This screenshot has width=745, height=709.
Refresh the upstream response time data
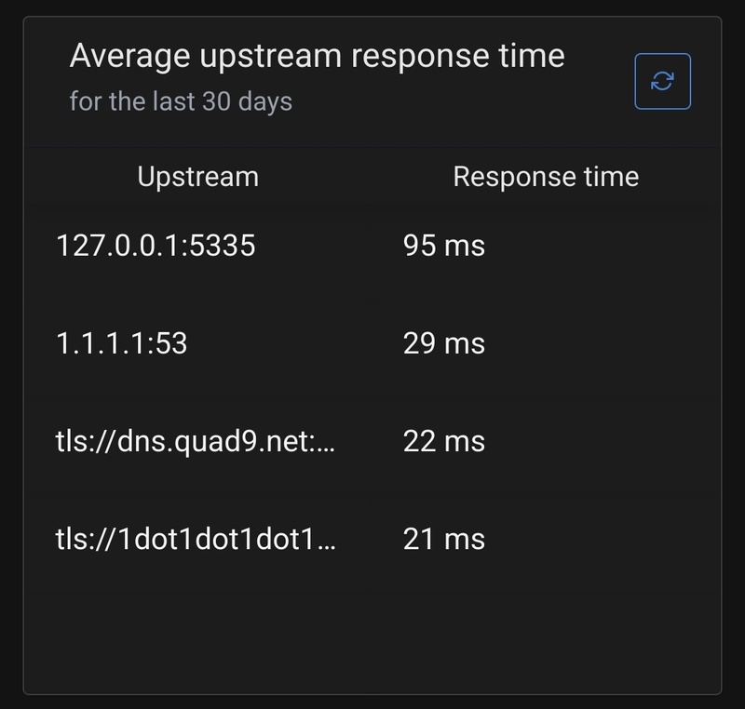tap(662, 81)
